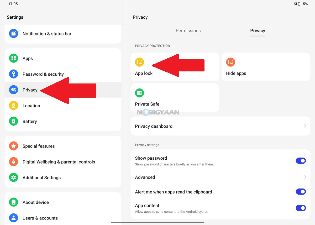Tap the Notification & status bar icon

(x=14, y=34)
